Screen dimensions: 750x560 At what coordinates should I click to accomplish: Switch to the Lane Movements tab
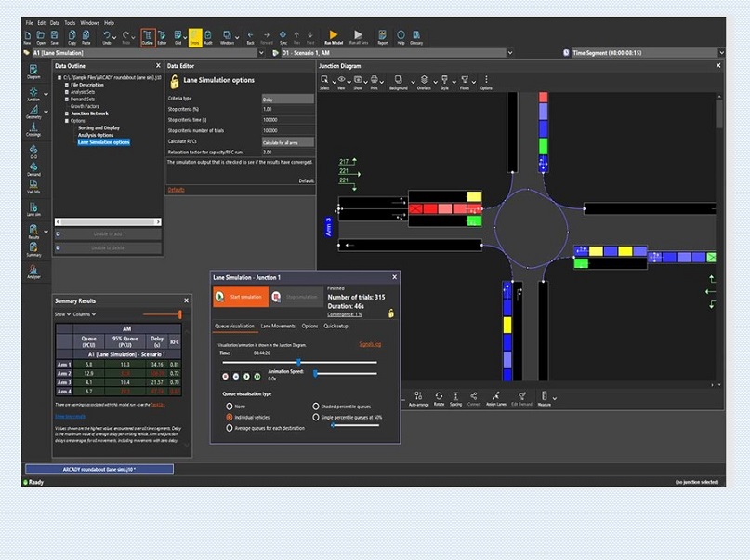(278, 326)
